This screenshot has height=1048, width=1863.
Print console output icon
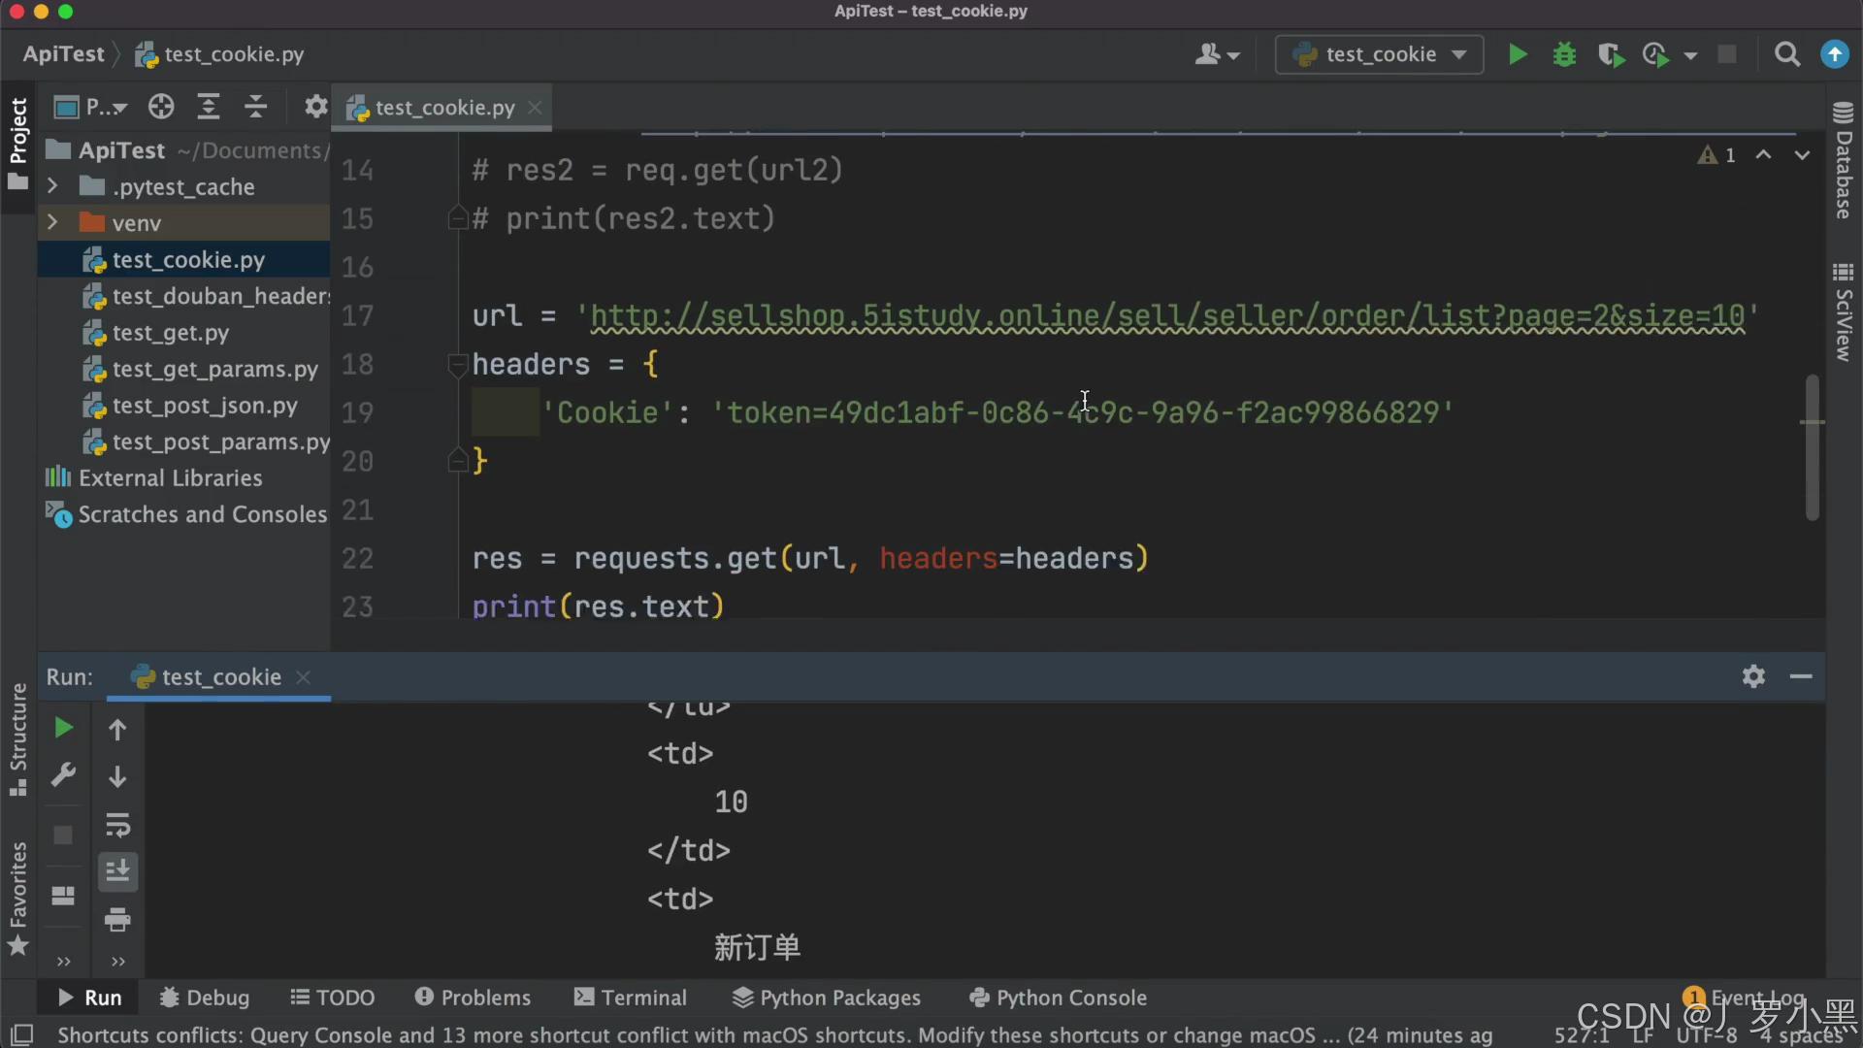117,919
